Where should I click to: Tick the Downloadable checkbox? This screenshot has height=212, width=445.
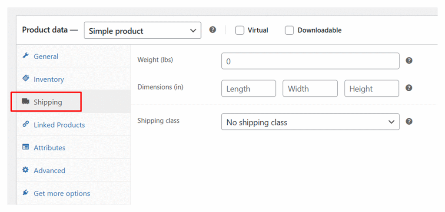point(289,30)
